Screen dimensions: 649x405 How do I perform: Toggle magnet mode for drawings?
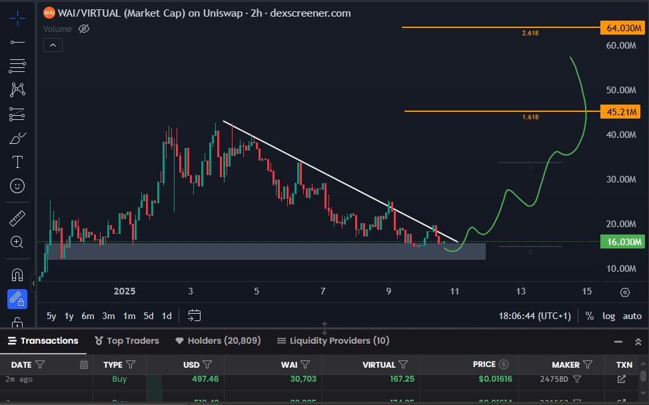click(17, 274)
